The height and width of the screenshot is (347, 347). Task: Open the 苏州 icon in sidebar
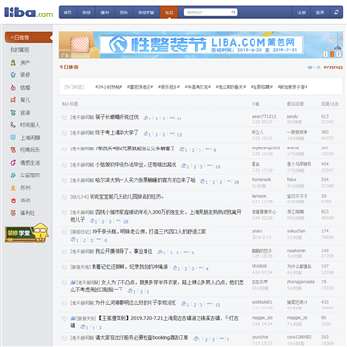coord(13,188)
